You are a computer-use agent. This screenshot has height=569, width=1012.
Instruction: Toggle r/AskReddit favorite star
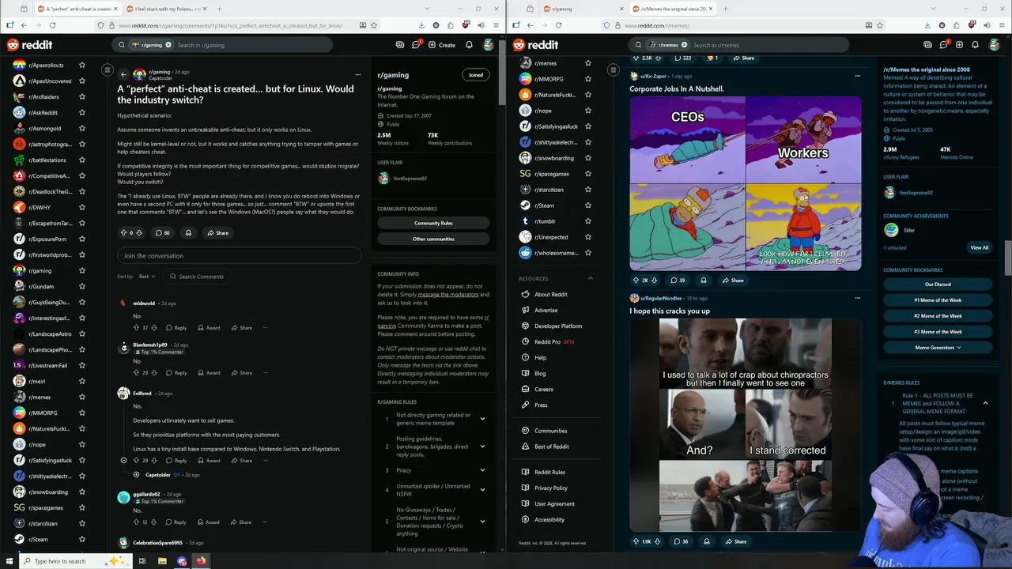click(82, 112)
